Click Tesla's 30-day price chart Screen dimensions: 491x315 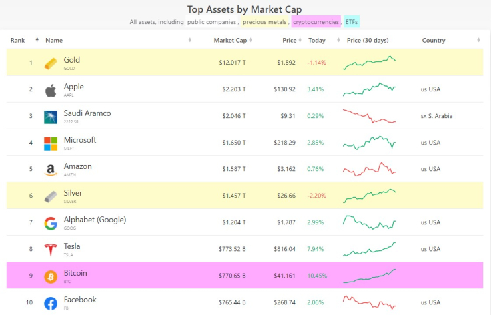point(369,249)
